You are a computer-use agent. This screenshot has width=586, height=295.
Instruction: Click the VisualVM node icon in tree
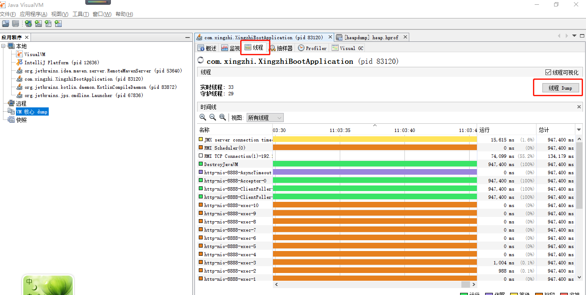coord(19,54)
